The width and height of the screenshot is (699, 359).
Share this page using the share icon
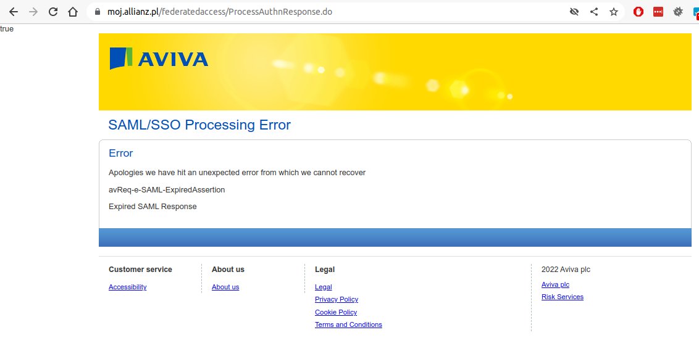pos(594,12)
